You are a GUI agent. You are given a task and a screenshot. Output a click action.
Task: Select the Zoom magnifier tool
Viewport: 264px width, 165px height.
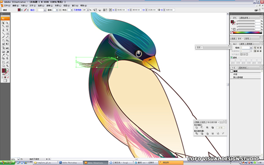(x=7, y=66)
